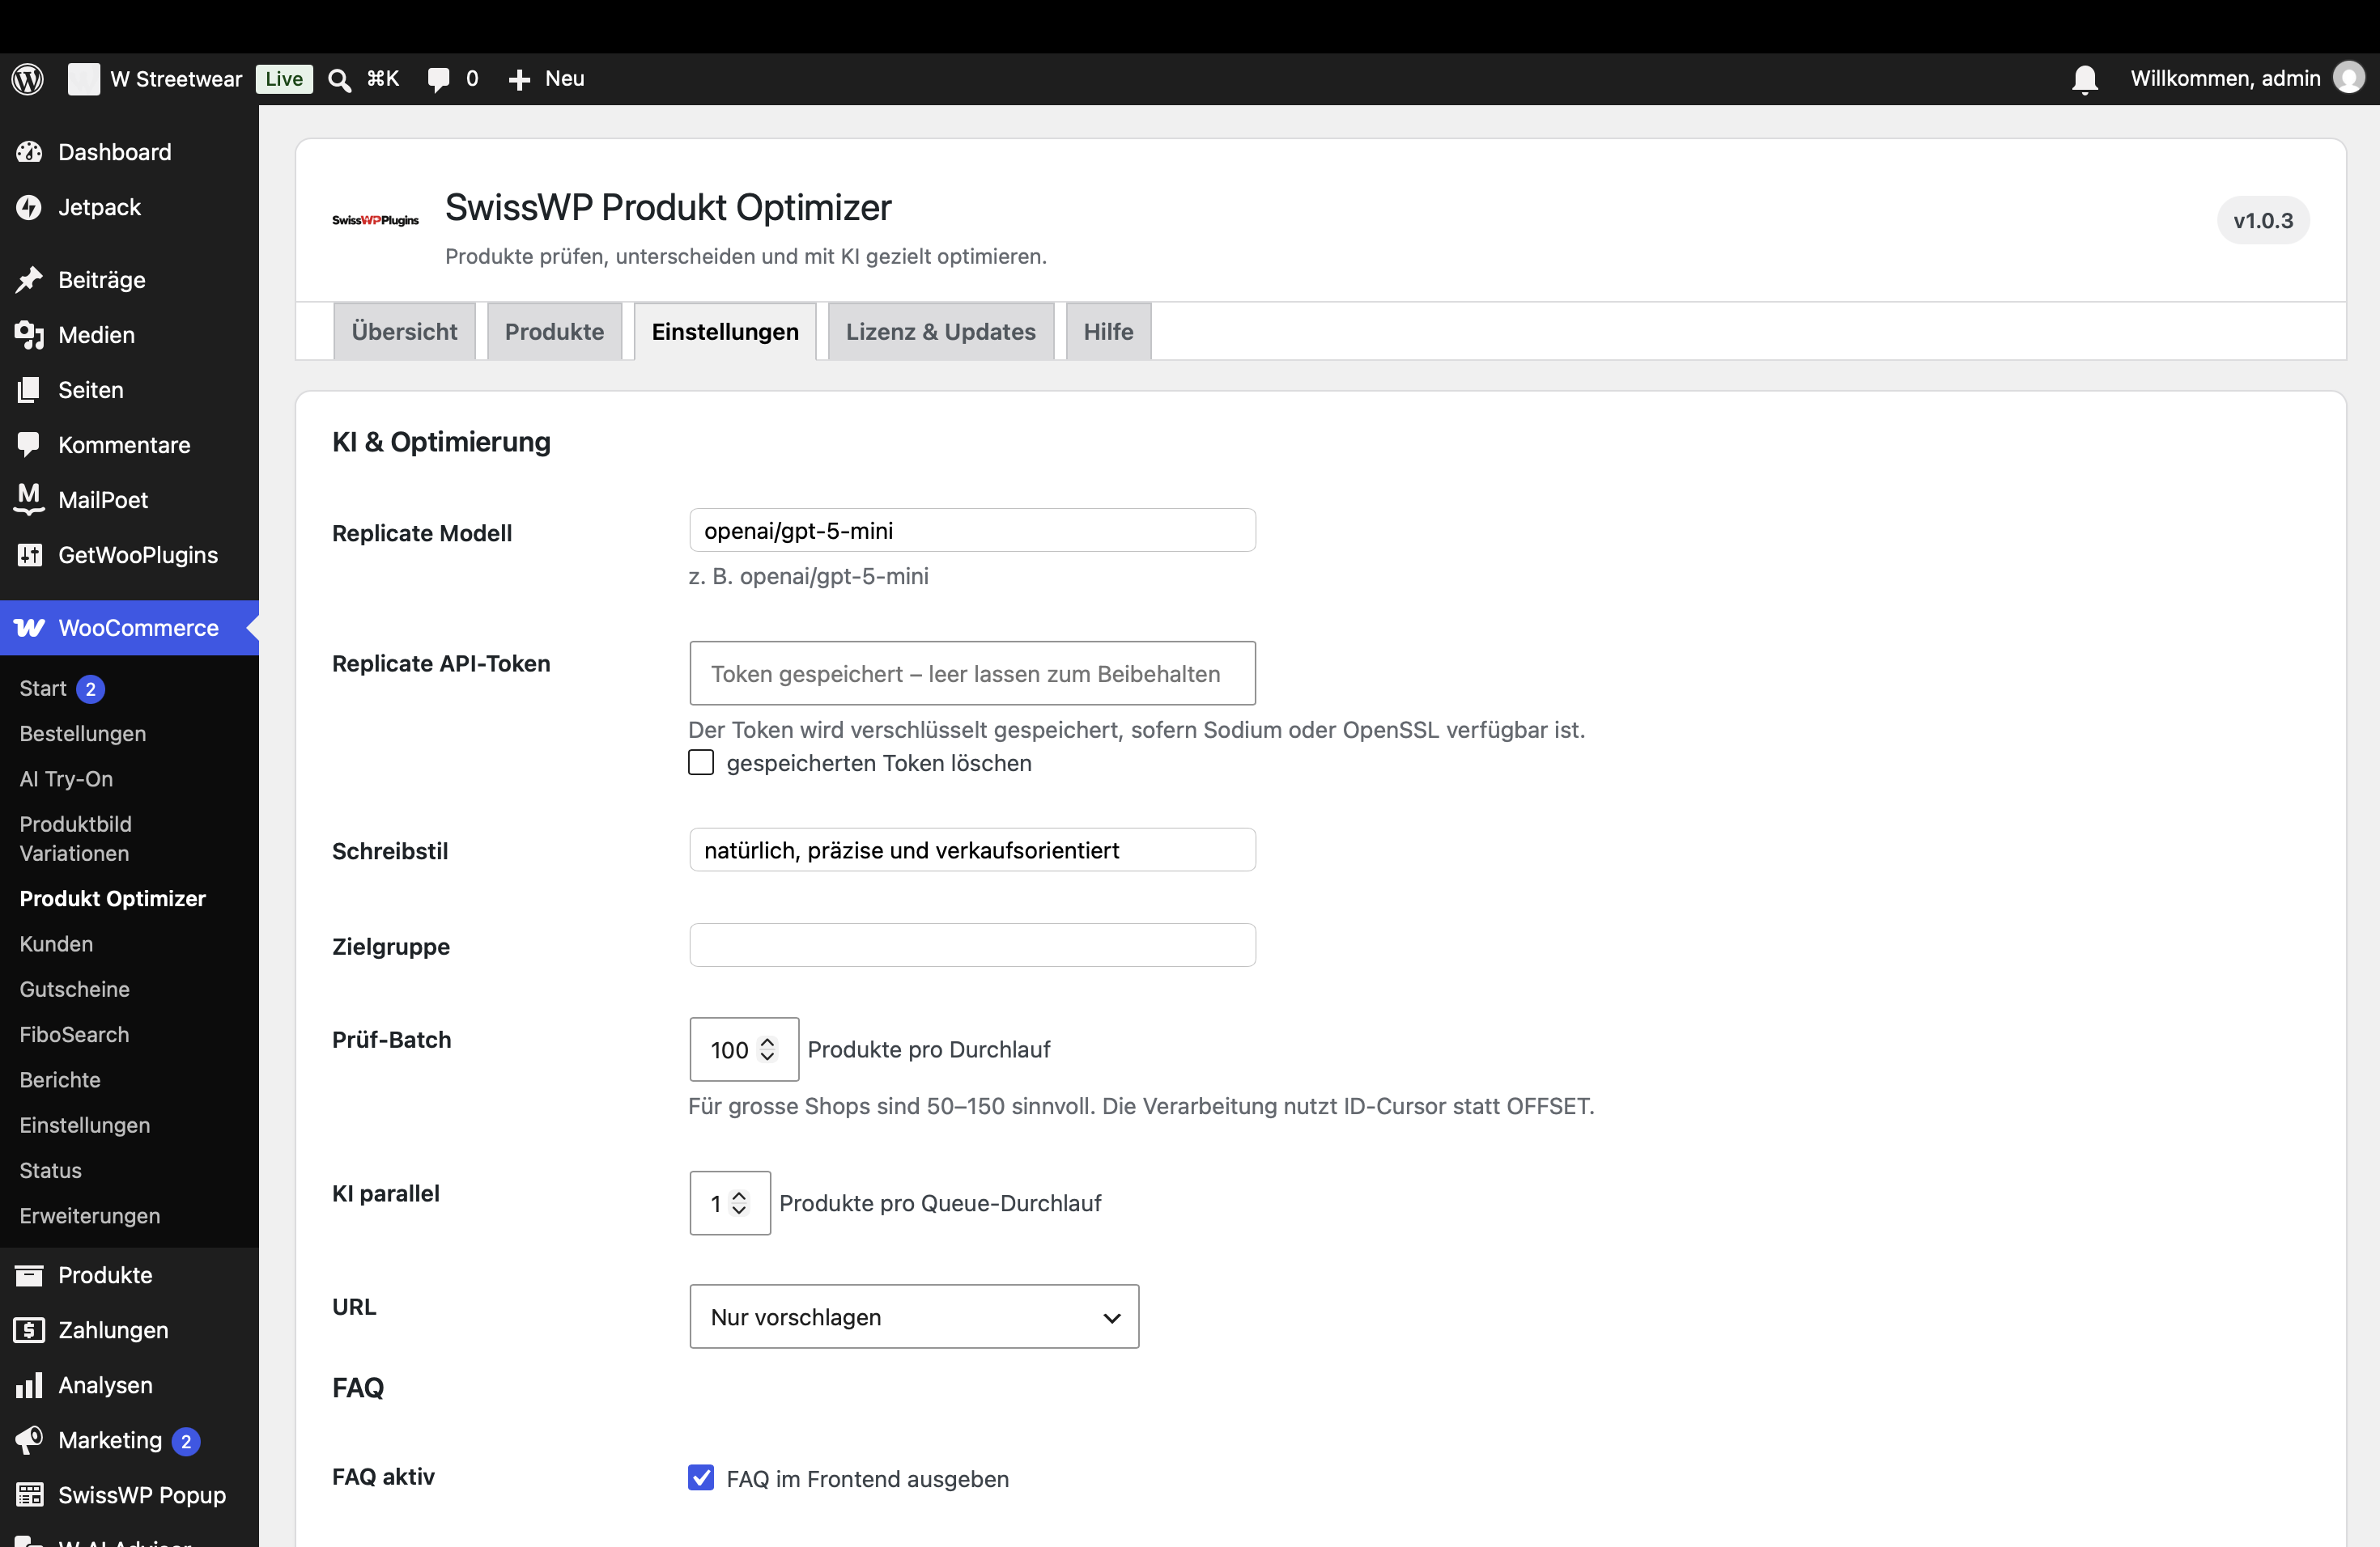This screenshot has height=1547, width=2380.
Task: Focus the Replicate Modell input field
Action: point(972,530)
